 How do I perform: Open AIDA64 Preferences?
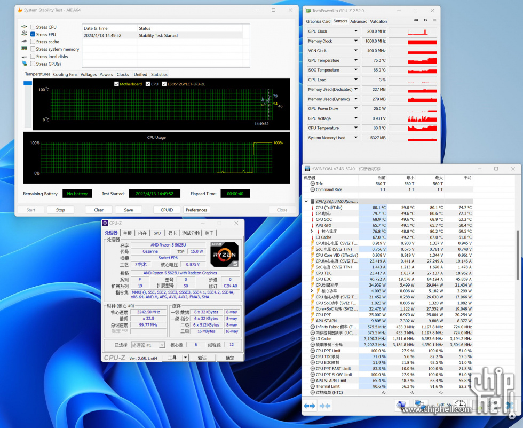(196, 210)
